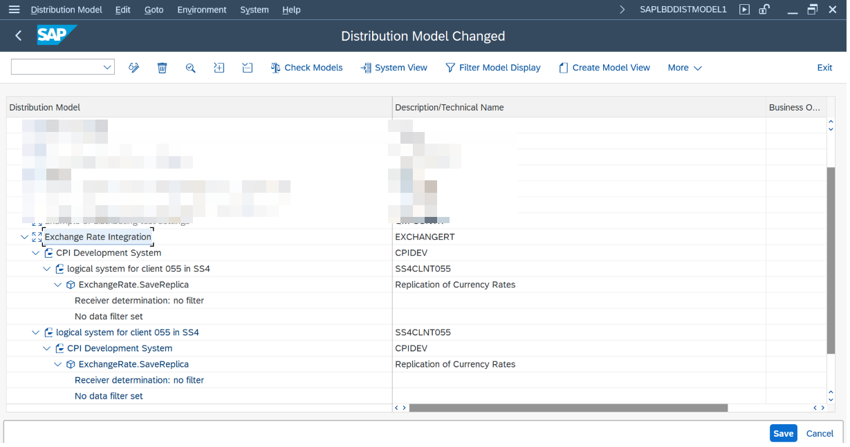Collapse the Exchange Rate Integration node
Screen dimensions: 850x447
click(25, 237)
